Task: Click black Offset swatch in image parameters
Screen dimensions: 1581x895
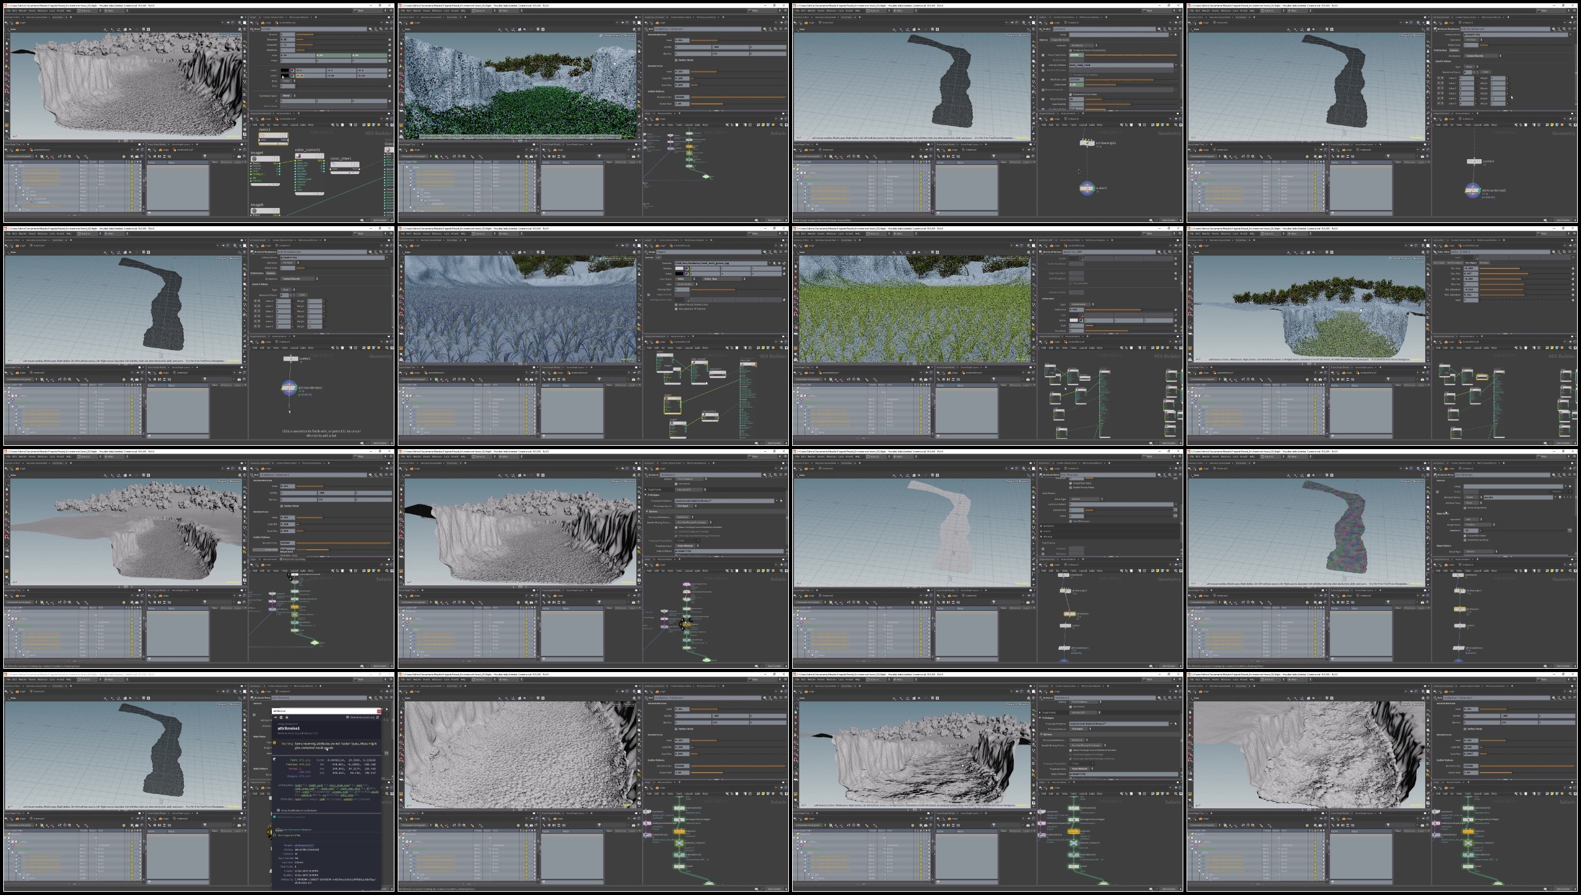Action: coord(679,274)
